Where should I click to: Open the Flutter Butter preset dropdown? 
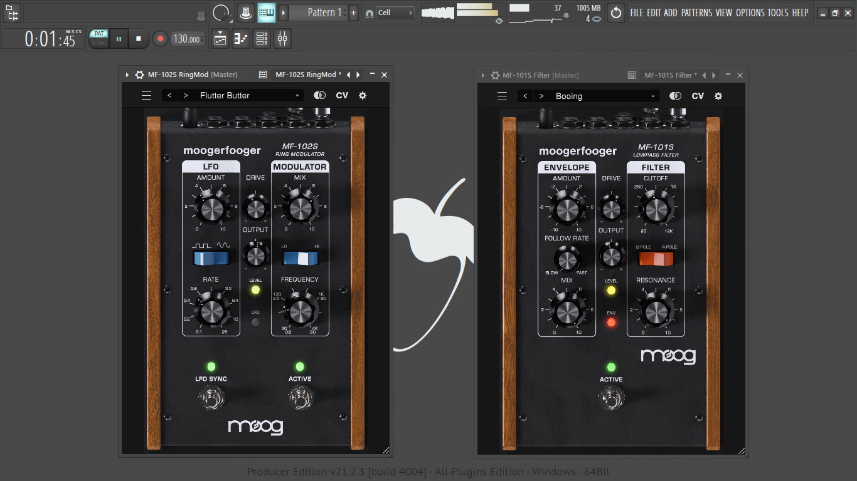[x=248, y=95]
